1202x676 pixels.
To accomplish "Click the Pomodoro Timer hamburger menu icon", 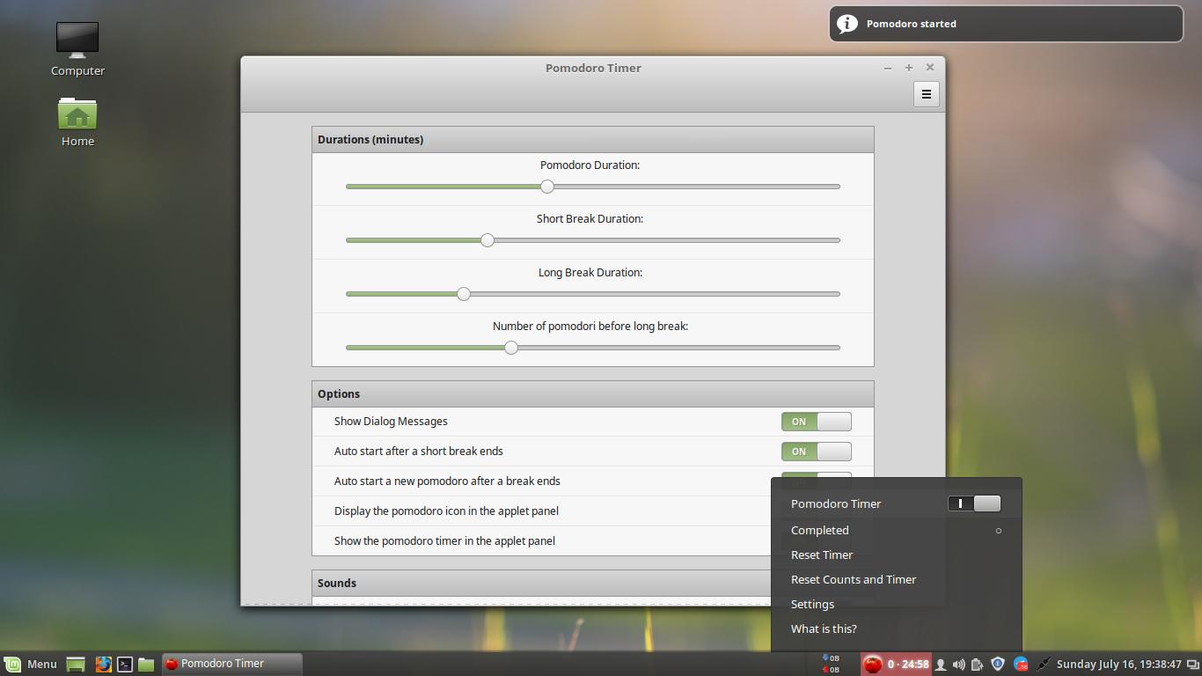I will pyautogui.click(x=926, y=93).
